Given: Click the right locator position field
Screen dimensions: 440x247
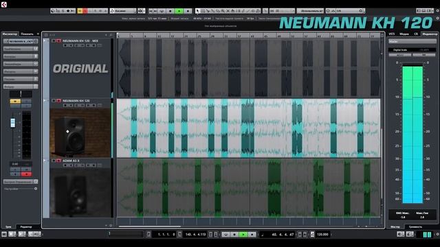Looking at the screenshot, I should click(x=195, y=235).
